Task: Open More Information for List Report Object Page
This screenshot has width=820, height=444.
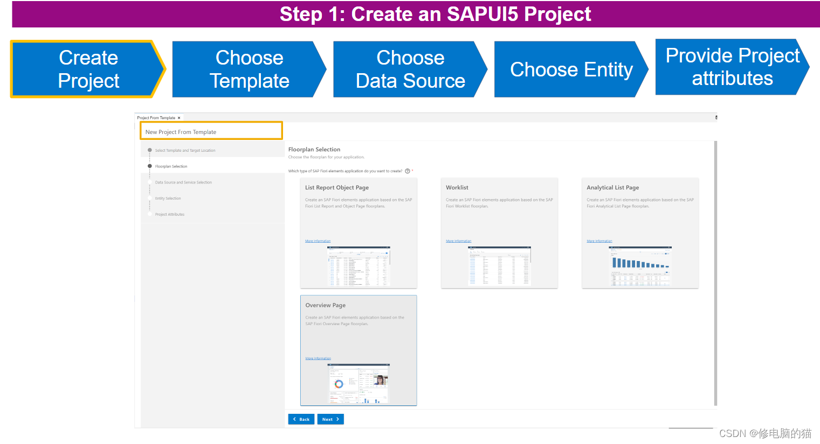Action: [x=318, y=241]
